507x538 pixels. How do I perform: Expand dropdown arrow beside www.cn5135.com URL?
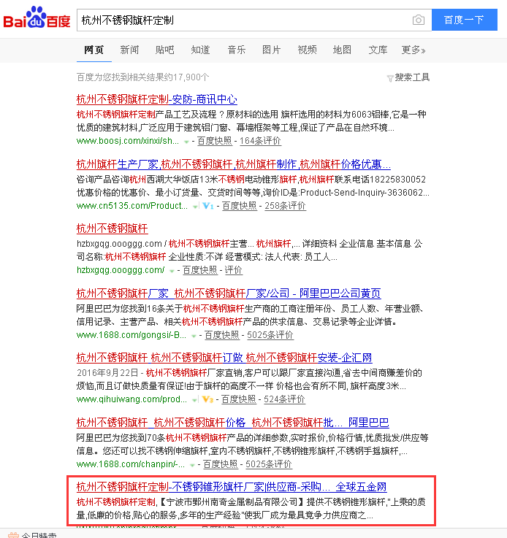[x=194, y=207]
